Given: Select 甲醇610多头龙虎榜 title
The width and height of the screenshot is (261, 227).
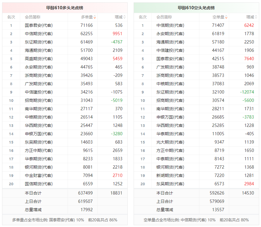Looking at the screenshot, I should click(x=65, y=8).
